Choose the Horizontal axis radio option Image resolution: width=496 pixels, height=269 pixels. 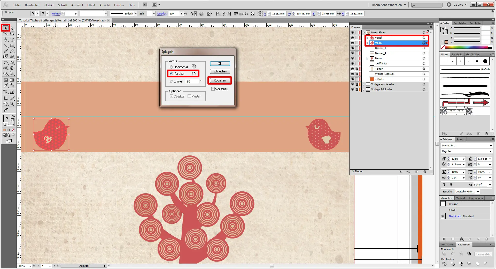(x=171, y=67)
